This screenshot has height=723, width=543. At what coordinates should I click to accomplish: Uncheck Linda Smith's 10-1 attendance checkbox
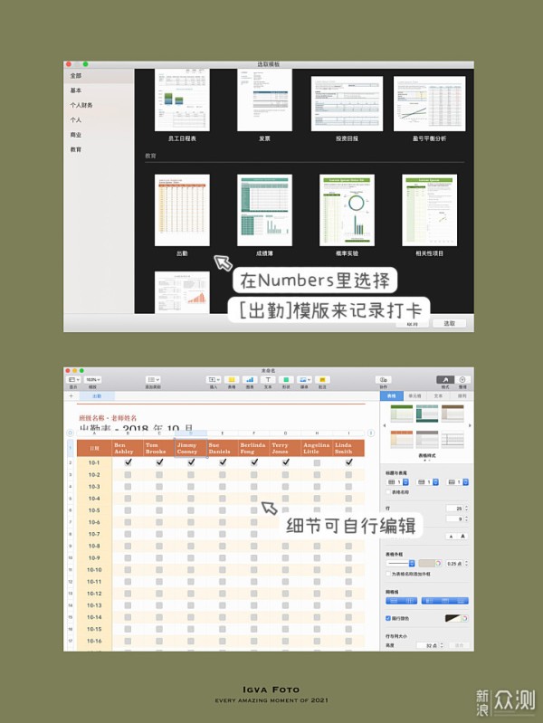point(348,462)
